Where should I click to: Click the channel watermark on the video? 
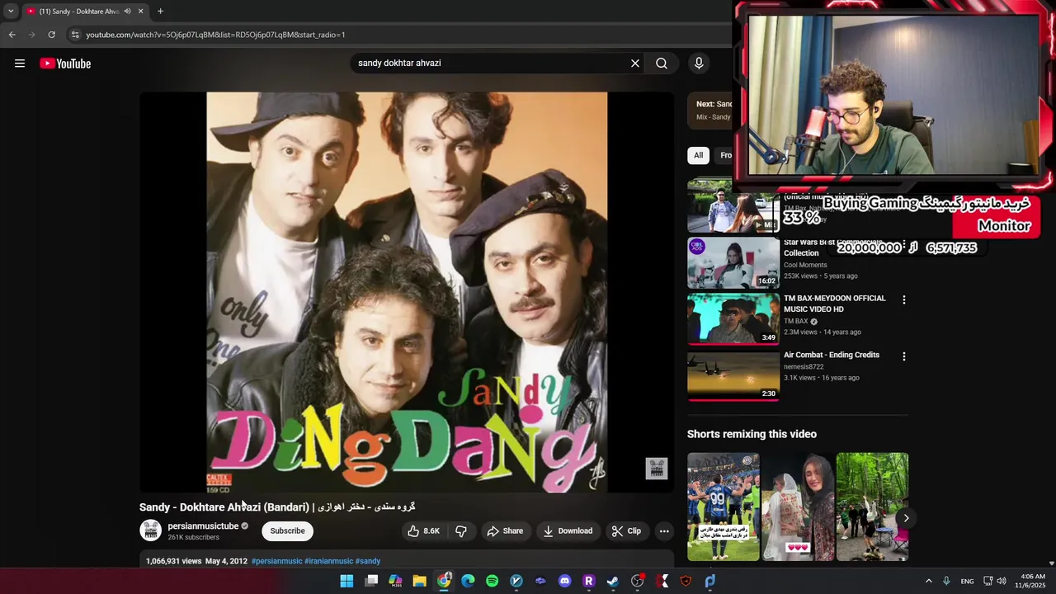coord(656,469)
